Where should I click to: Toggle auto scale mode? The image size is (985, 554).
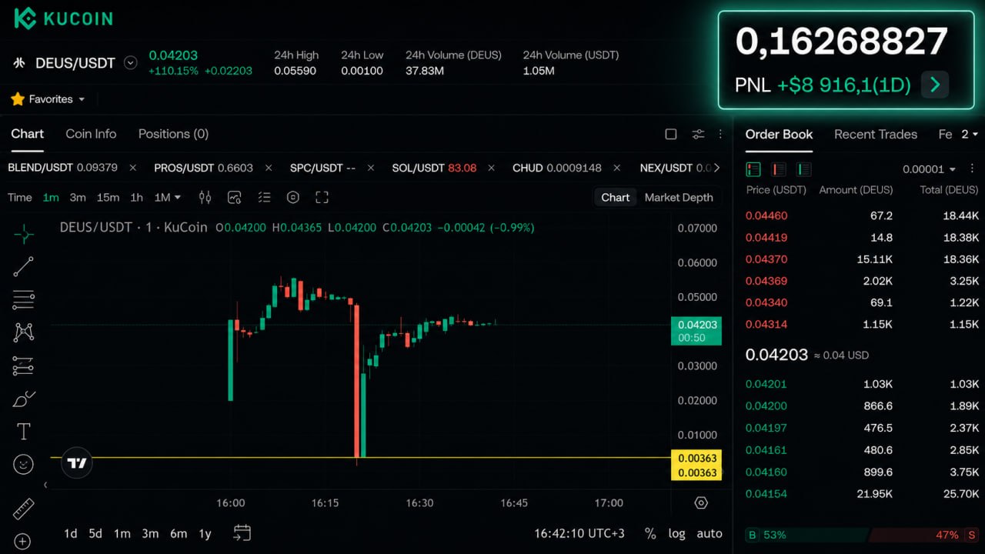click(x=710, y=533)
